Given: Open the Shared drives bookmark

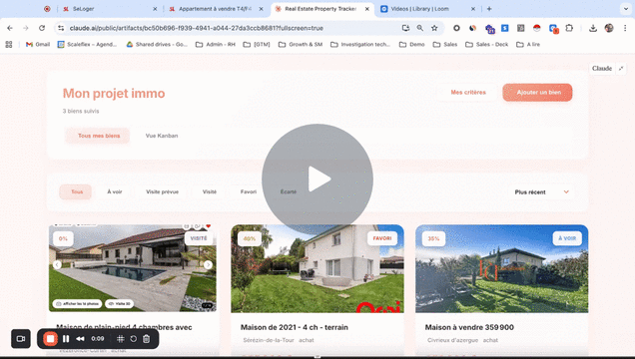Looking at the screenshot, I should [157, 45].
